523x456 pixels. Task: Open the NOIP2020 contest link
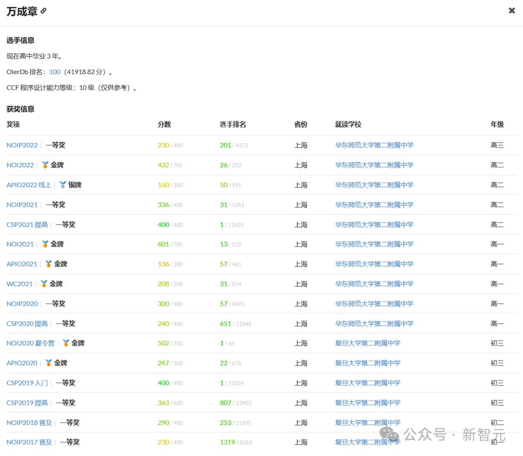point(22,304)
